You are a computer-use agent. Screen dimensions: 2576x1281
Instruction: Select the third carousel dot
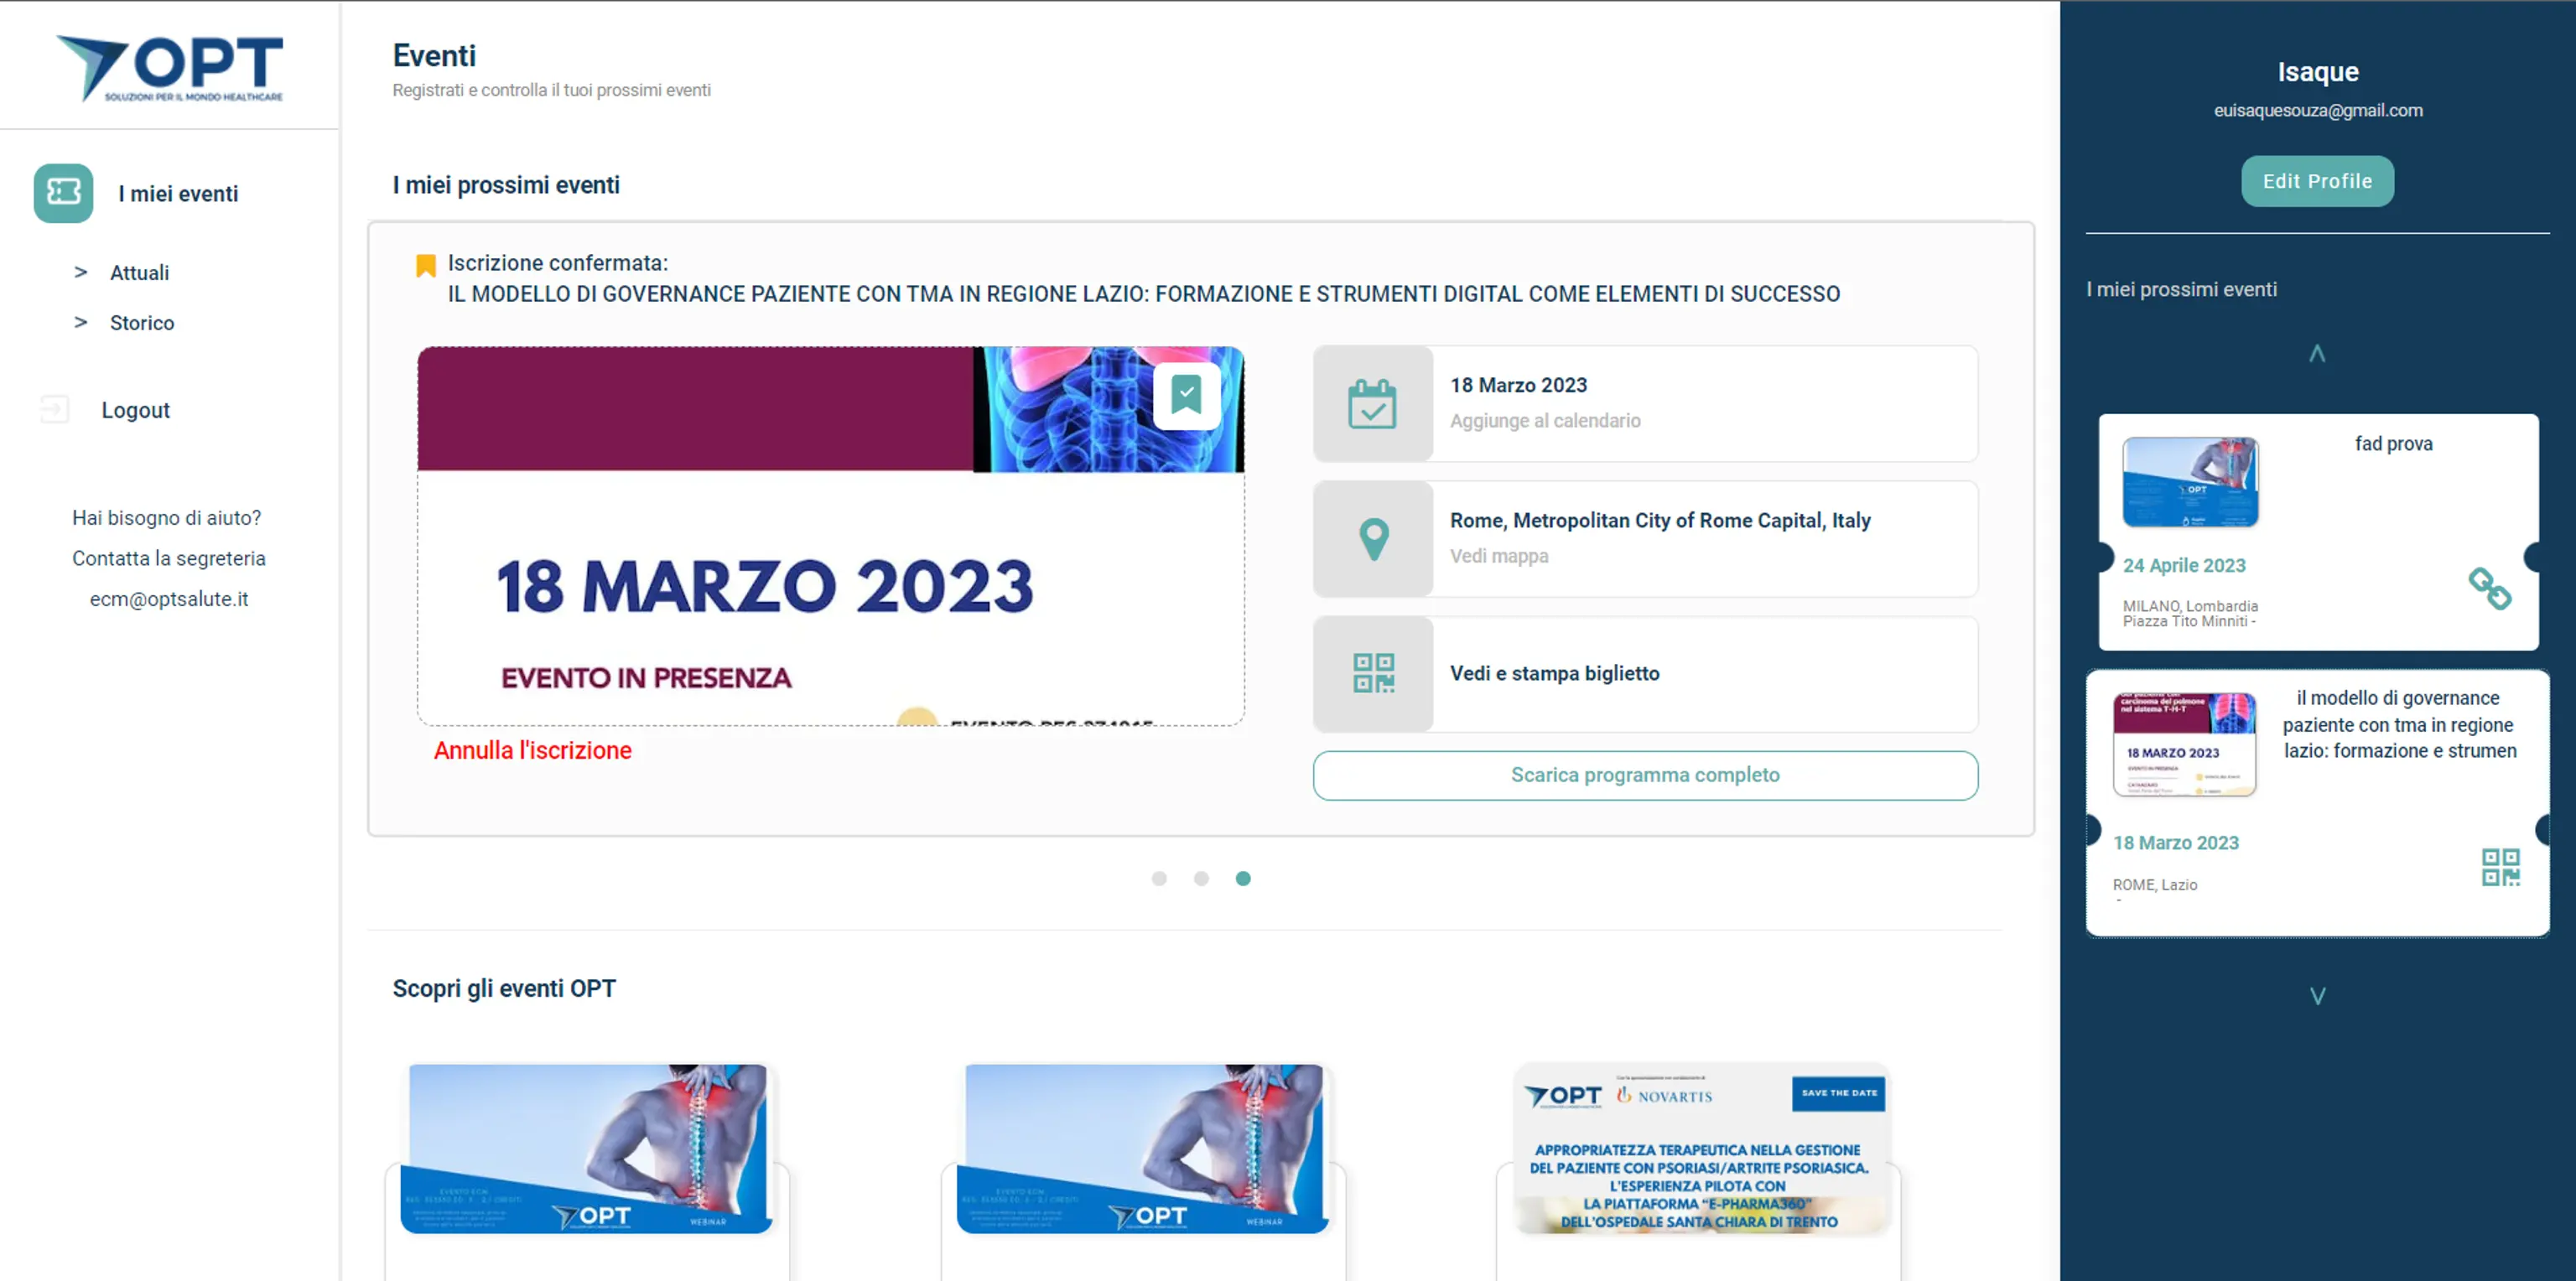pos(1243,878)
